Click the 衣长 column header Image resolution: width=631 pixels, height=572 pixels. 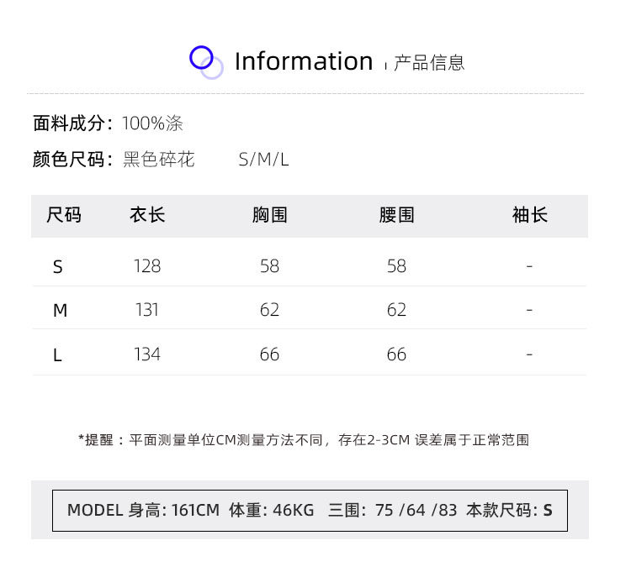point(147,215)
